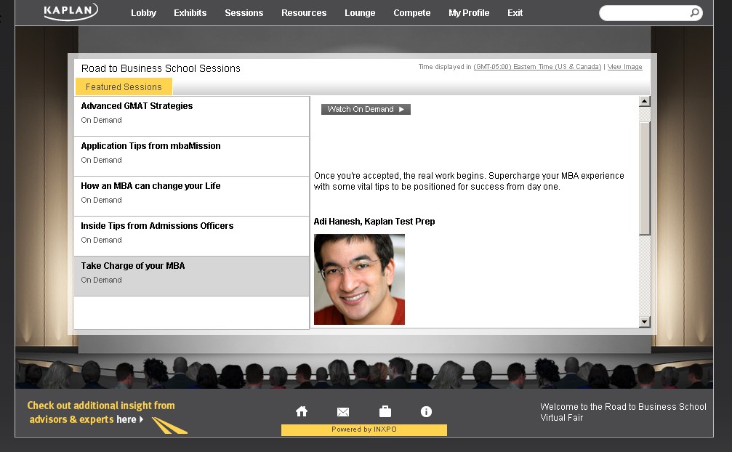Change the Eastern Time timezone link
This screenshot has width=732, height=452.
[x=537, y=67]
